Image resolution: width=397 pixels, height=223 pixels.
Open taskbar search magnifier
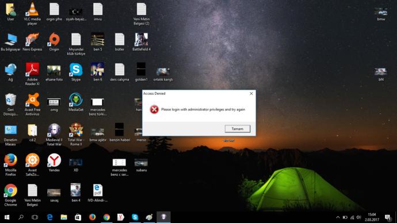click(x=21, y=217)
